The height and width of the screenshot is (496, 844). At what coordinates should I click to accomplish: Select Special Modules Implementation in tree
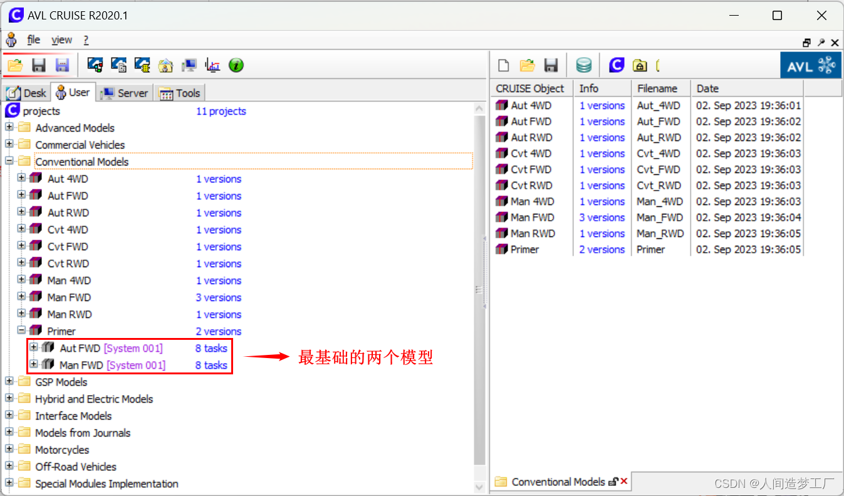click(107, 483)
